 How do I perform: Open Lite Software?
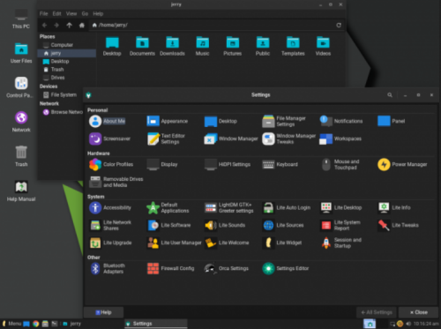point(168,225)
